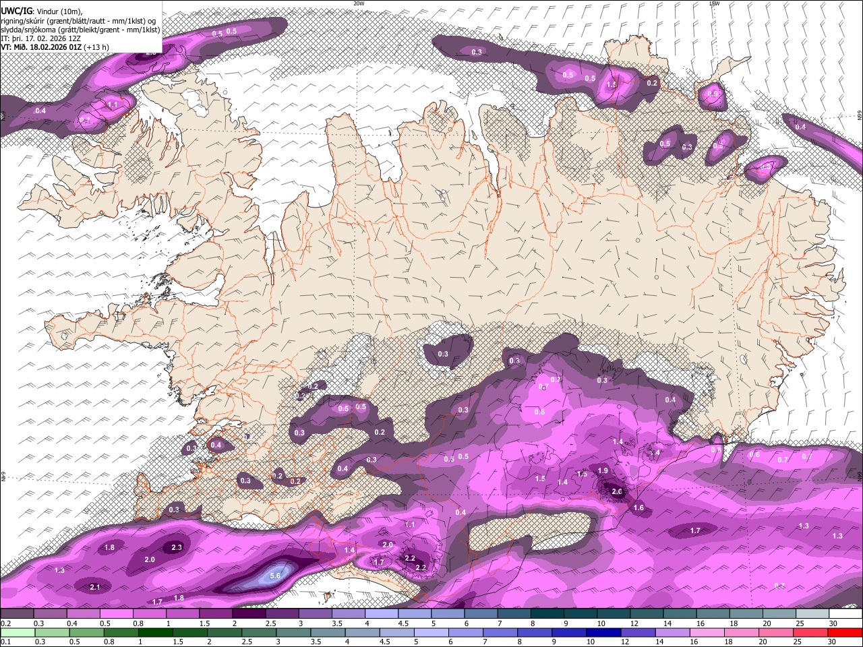The width and height of the screenshot is (863, 647).
Task: Click the 2.3 precipitation value off the southwest coast
Action: pyautogui.click(x=177, y=547)
